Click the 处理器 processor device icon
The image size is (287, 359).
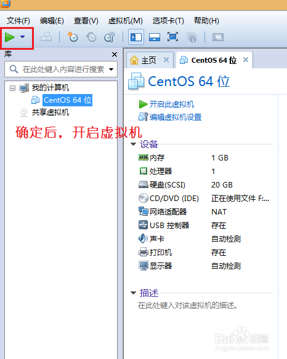point(143,171)
